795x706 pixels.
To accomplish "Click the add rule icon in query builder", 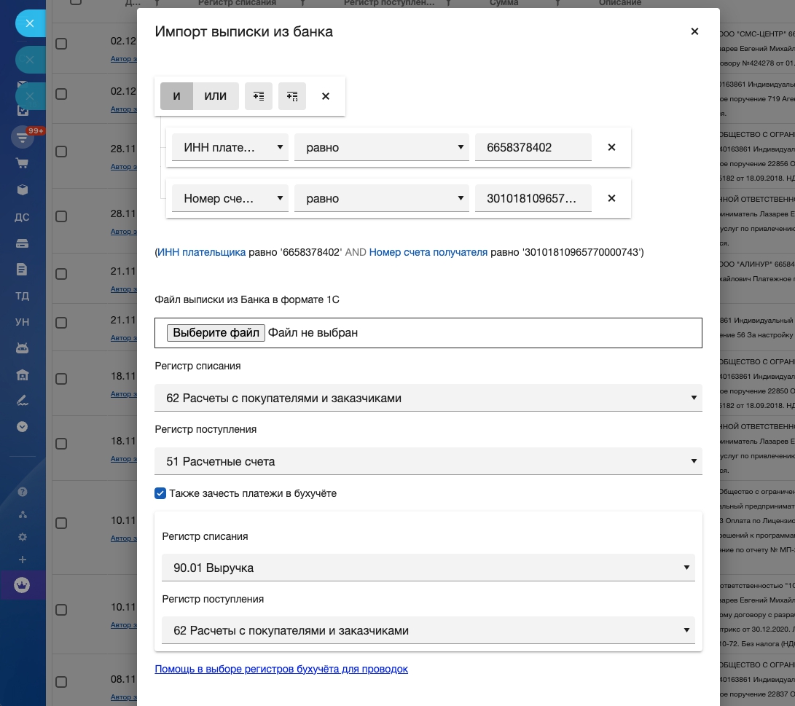I will click(x=259, y=96).
